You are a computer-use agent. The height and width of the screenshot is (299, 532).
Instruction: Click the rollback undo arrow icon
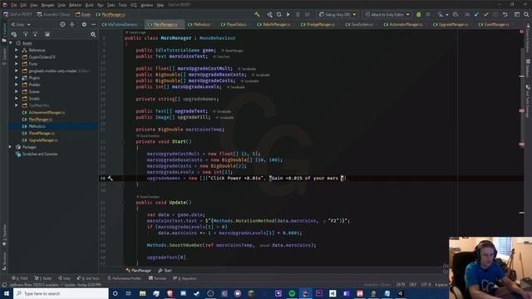(505, 15)
